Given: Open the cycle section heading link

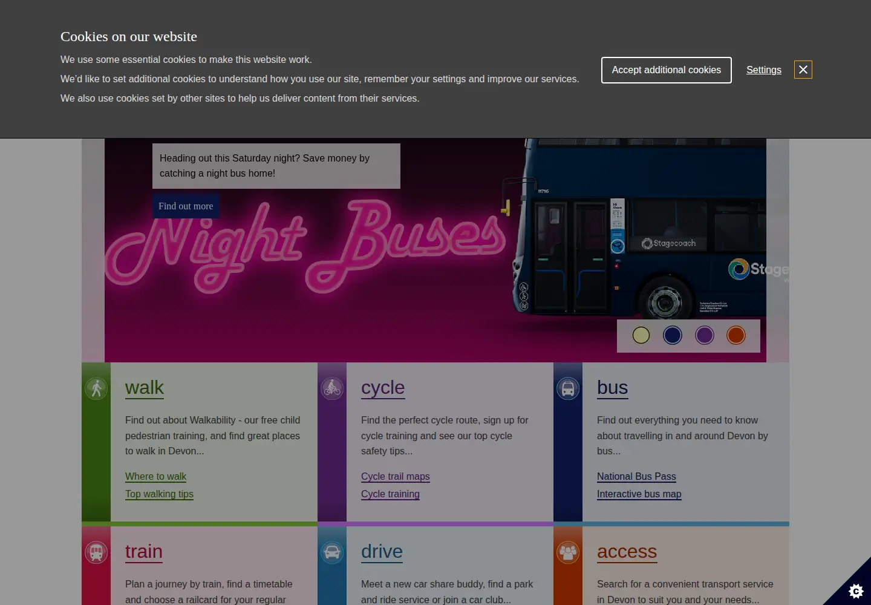Looking at the screenshot, I should coord(383,388).
